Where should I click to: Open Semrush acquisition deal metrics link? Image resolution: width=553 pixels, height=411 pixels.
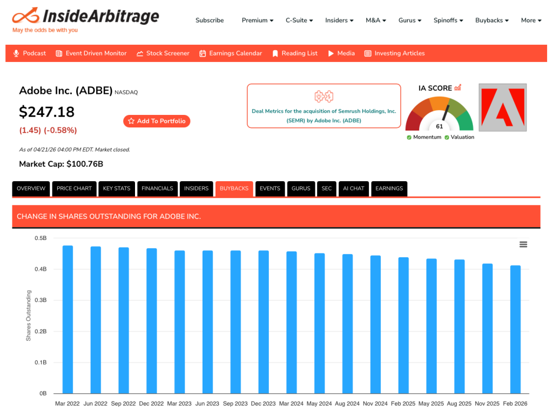(x=324, y=116)
